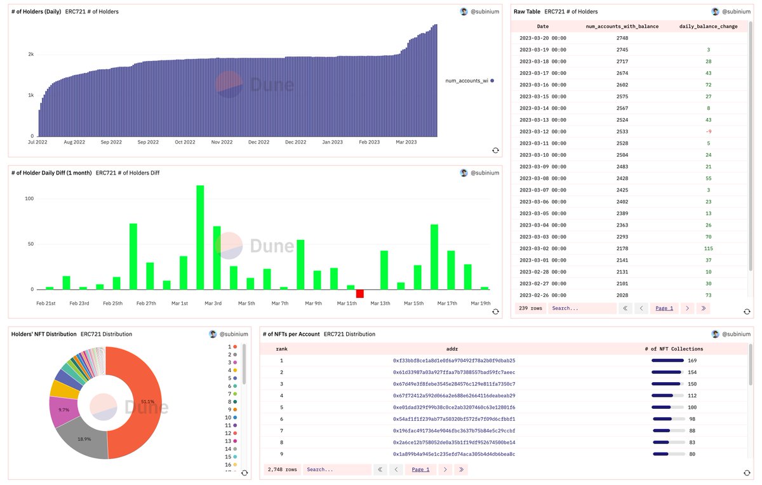Open subinium avatar on Holder Daily Diff panel
Viewport: 762px width, 485px height.
(464, 173)
